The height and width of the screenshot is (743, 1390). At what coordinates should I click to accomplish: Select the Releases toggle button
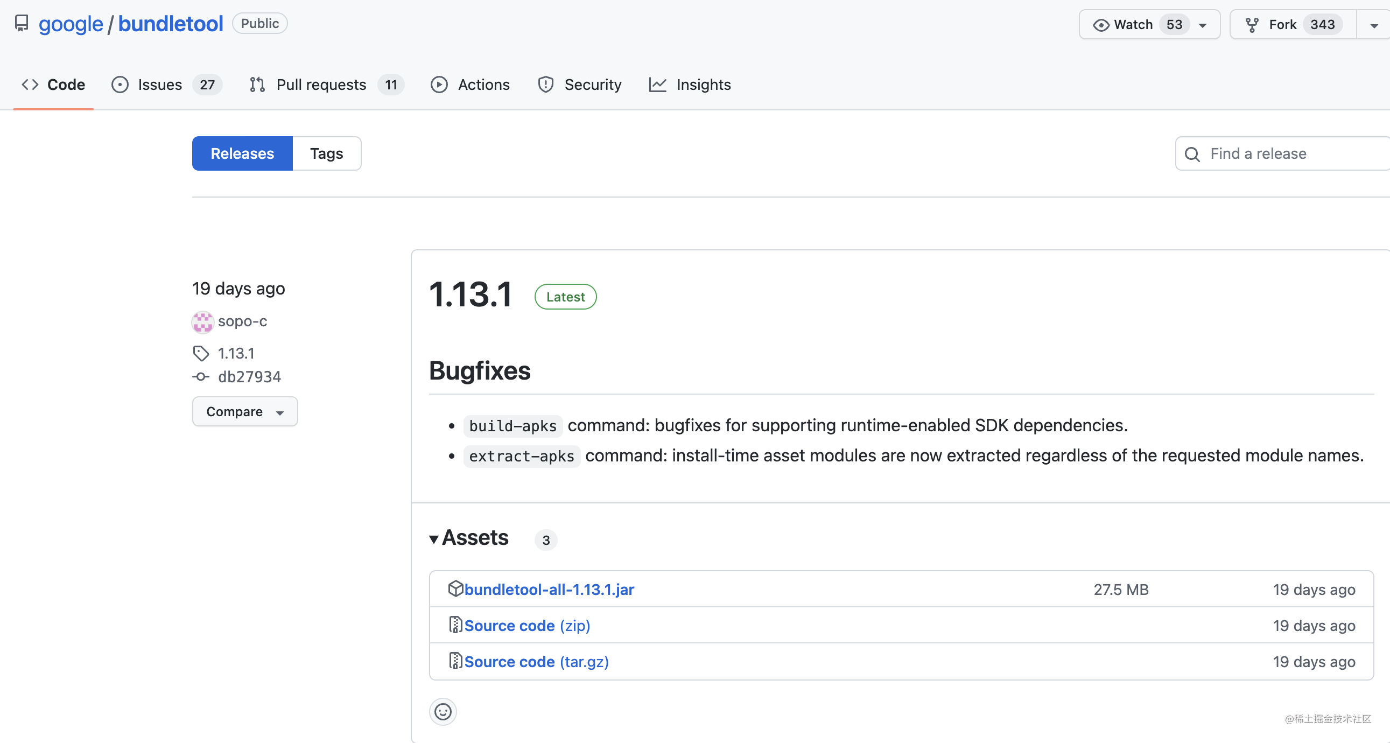[x=242, y=154]
